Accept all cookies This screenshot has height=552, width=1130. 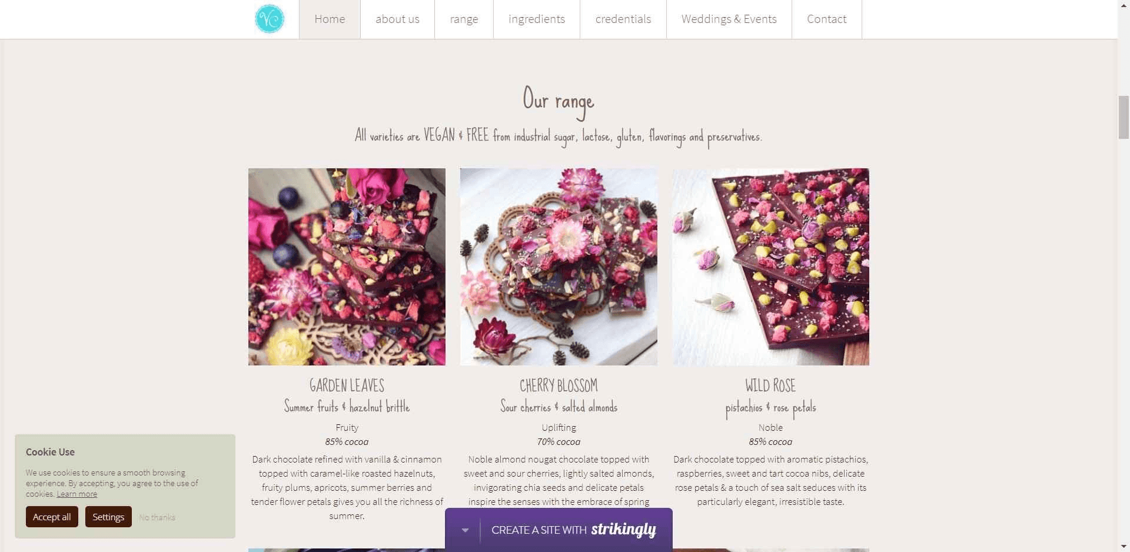point(52,517)
